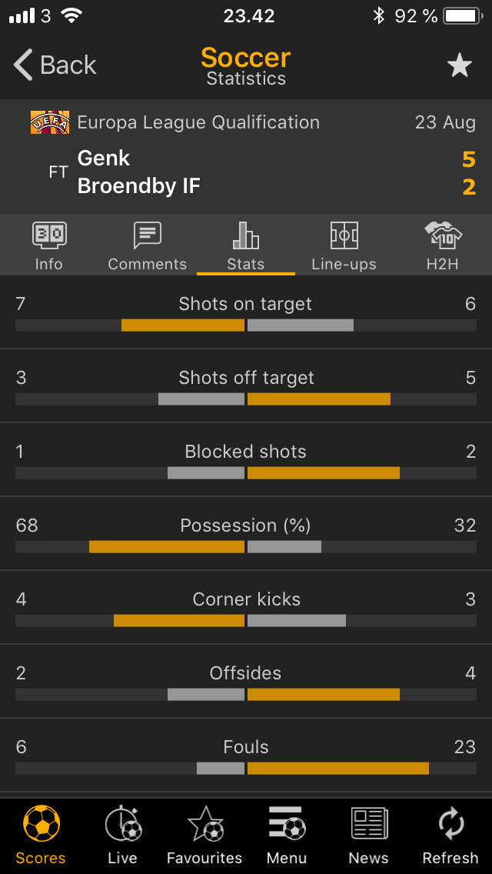Select the Genk team name

[104, 158]
